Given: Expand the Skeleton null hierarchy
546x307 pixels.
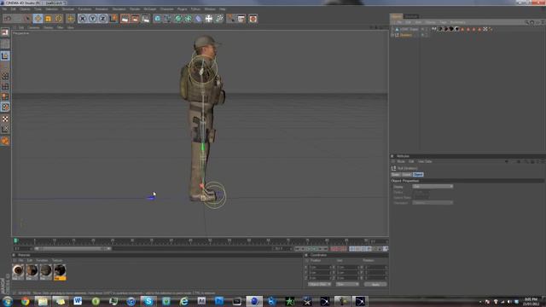Looking at the screenshot, I should pos(392,35).
